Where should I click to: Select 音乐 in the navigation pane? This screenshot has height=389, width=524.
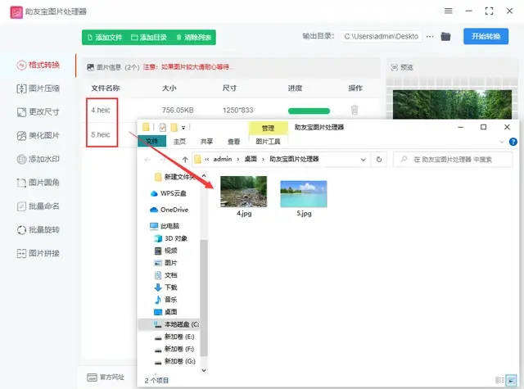165,300
